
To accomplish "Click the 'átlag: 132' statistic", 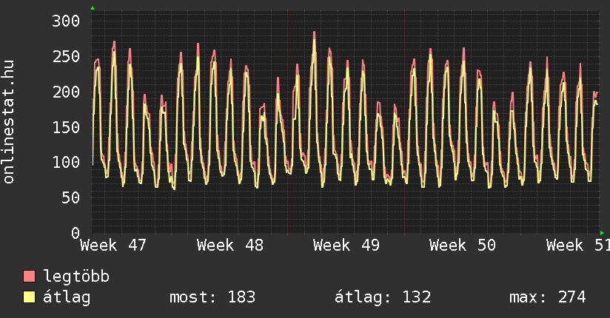I will [x=383, y=297].
